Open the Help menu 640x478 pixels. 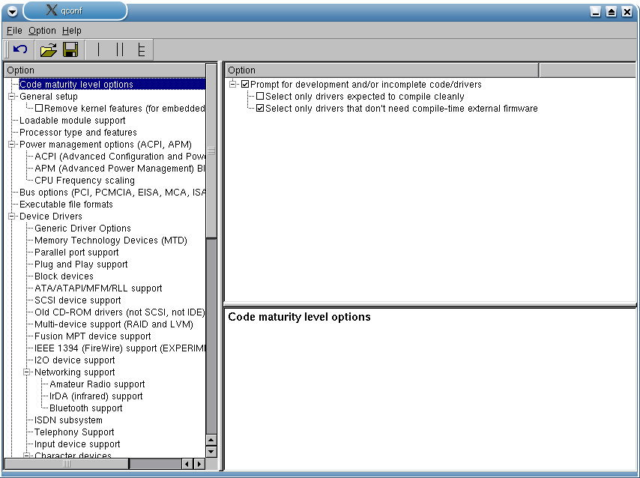click(x=72, y=31)
